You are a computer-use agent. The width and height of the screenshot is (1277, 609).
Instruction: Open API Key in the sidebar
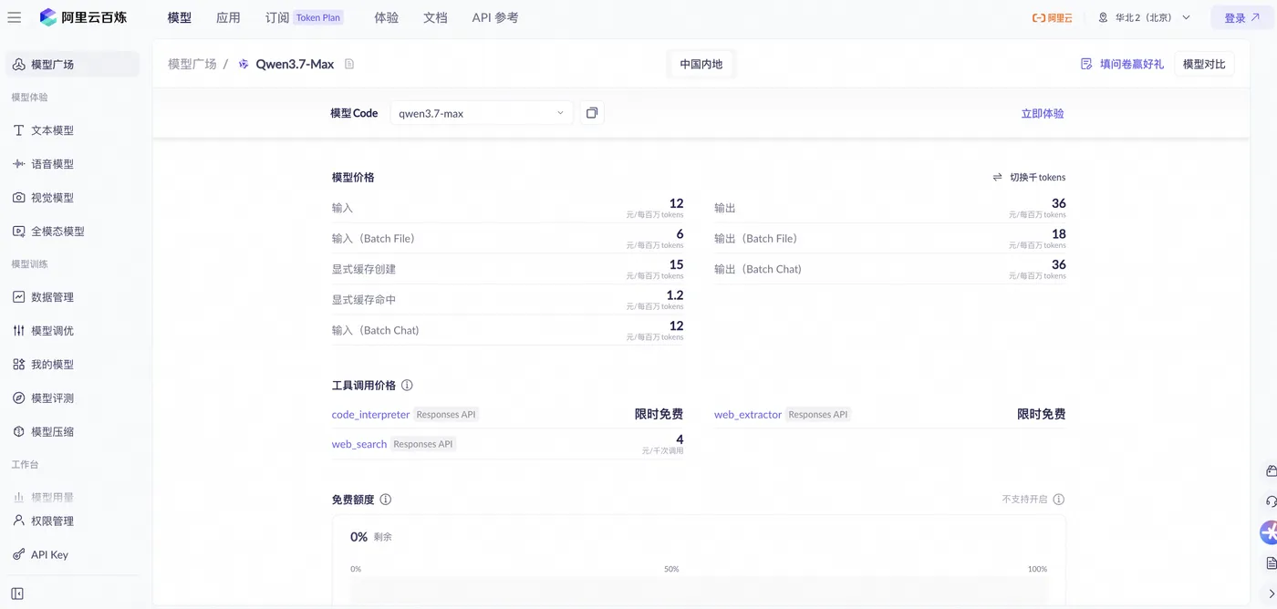point(73,555)
